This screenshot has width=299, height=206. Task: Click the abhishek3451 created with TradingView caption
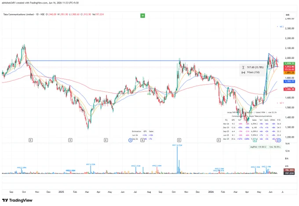point(40,3)
